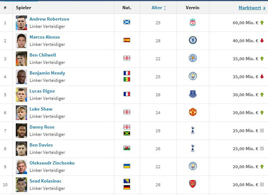Screen dimensions: 268x195
Task: Click Ben Chilwell portrait thumbnail
Action: pos(22,59)
